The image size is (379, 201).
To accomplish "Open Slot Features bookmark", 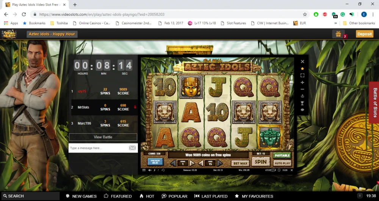I will click(x=233, y=23).
